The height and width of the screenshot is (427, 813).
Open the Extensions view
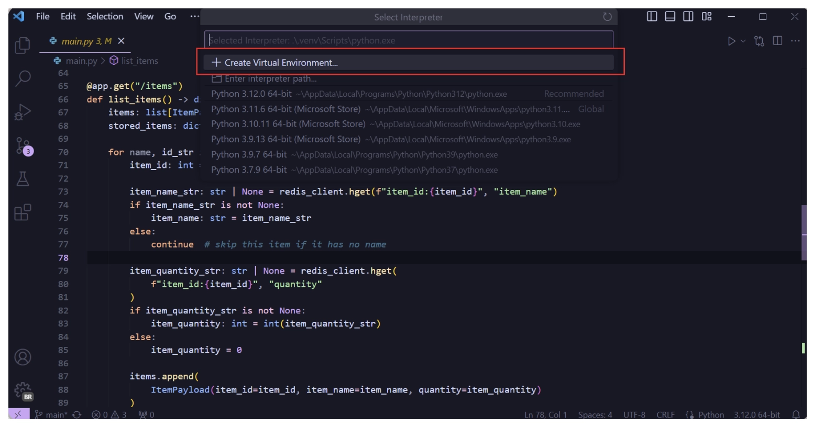point(23,212)
